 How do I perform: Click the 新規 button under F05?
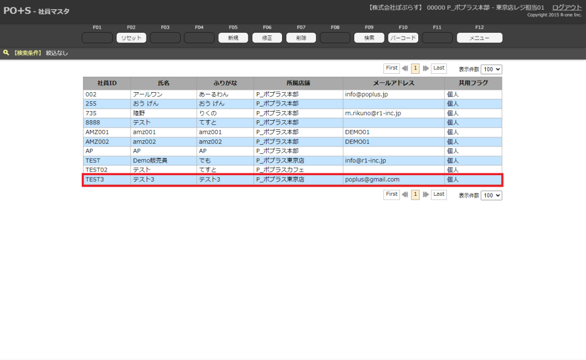click(x=233, y=38)
